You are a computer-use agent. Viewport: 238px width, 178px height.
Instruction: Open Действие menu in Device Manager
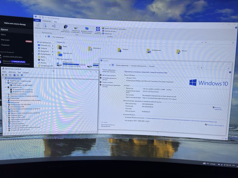click(12, 72)
